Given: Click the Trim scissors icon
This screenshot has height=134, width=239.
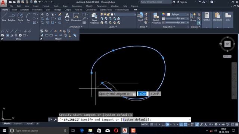Looking at the screenshot, I should tap(53, 14).
